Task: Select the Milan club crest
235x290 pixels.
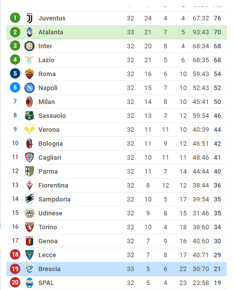Action: coord(29,101)
